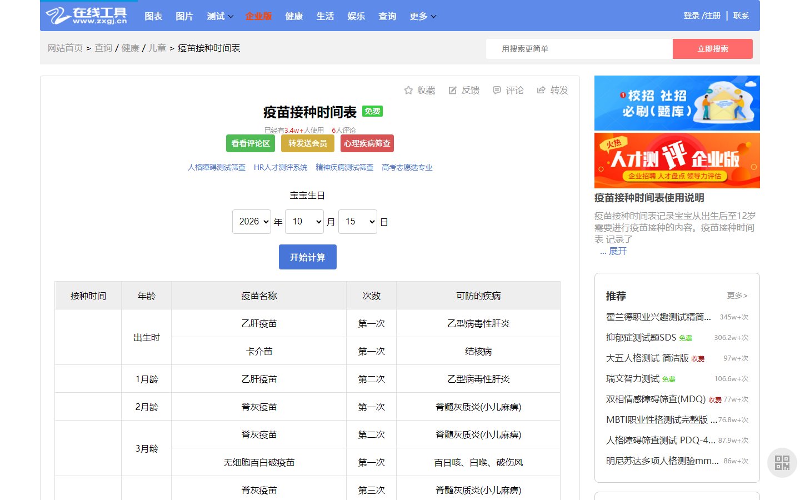Open the 图表 nav menu item
The height and width of the screenshot is (500, 800).
[x=153, y=16]
